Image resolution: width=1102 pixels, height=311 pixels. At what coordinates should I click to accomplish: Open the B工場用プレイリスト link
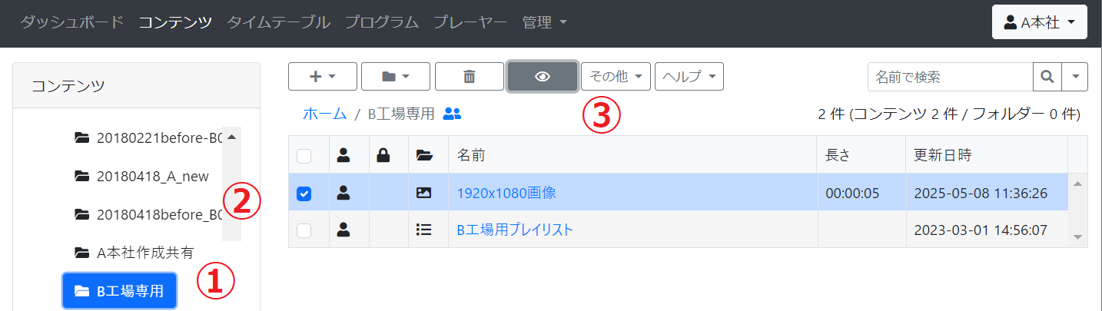515,229
